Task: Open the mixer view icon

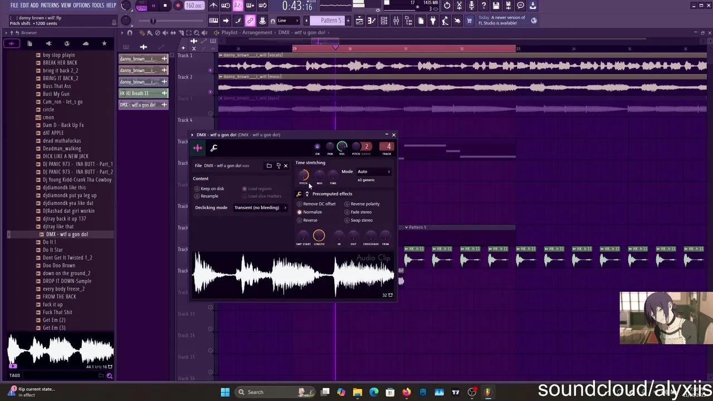Action: 396,21
